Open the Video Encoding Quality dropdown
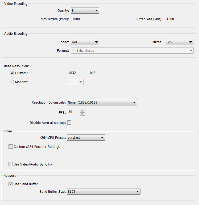The height and width of the screenshot is (205, 199). click(85, 10)
